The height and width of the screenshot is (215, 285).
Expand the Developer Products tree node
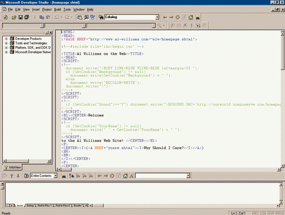click(6, 38)
